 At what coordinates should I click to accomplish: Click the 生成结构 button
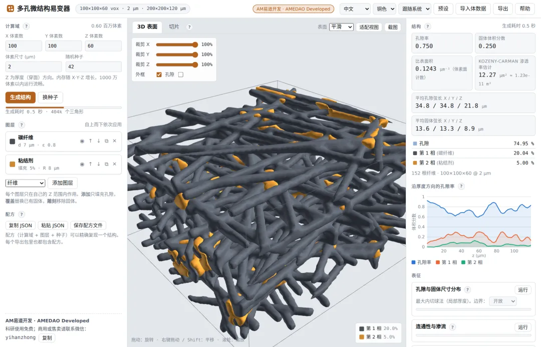point(21,97)
